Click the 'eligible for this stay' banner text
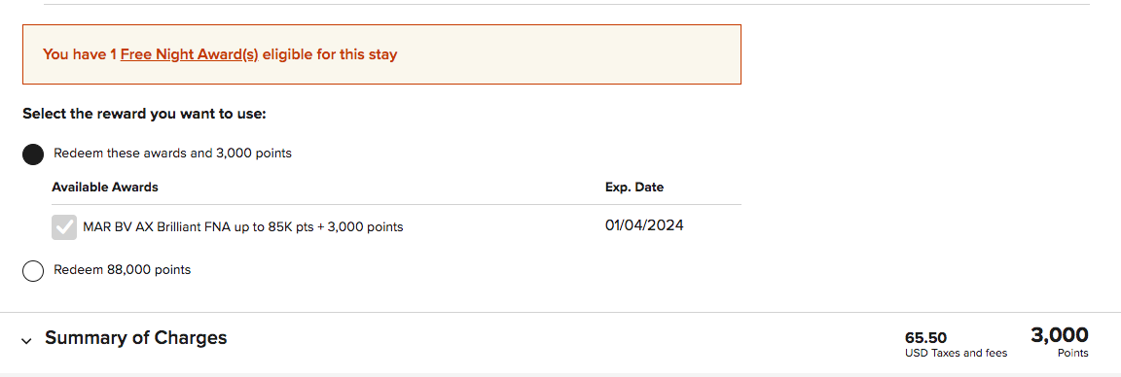 [330, 54]
